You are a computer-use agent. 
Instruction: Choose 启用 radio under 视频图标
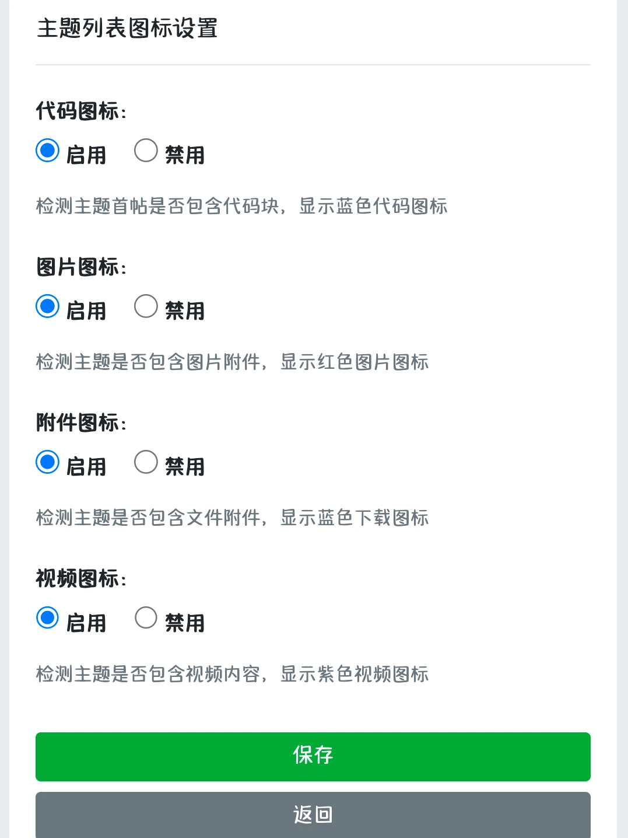click(47, 618)
